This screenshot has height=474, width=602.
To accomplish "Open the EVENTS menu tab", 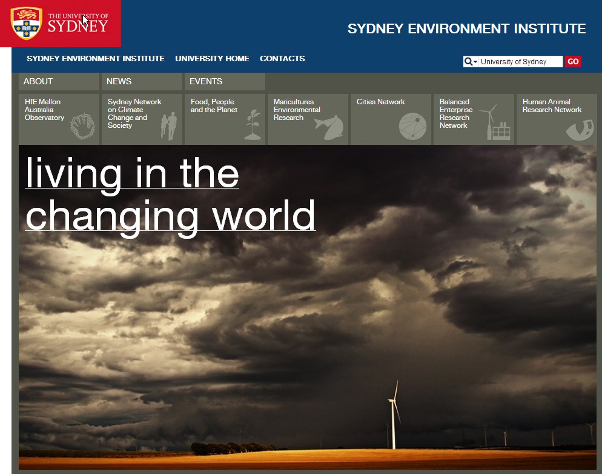I will tap(225, 81).
